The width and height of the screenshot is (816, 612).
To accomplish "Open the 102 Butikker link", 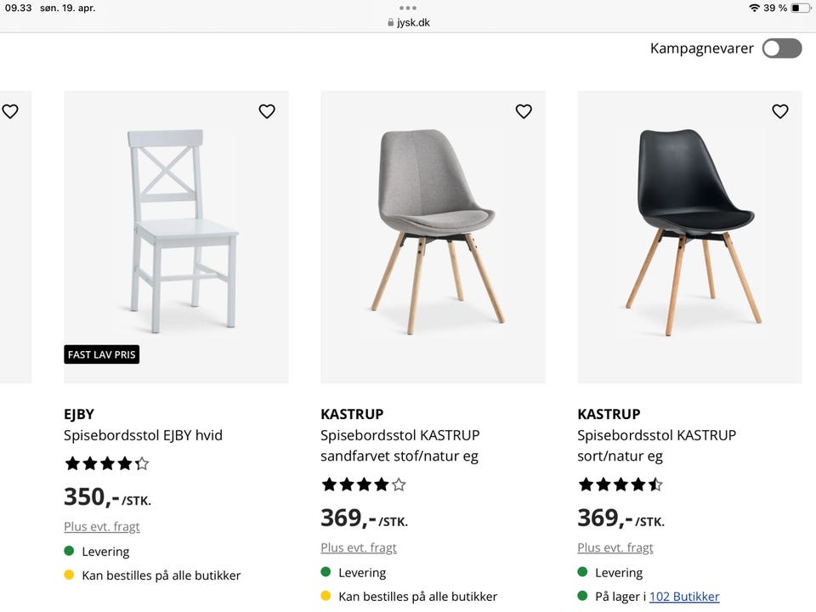I will [x=684, y=596].
